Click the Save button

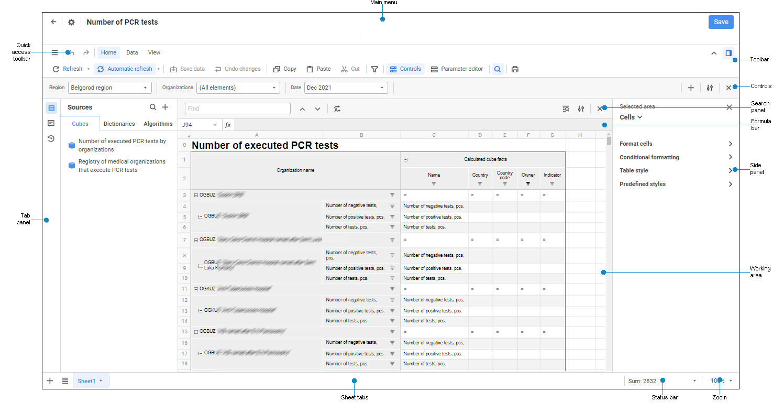click(721, 22)
